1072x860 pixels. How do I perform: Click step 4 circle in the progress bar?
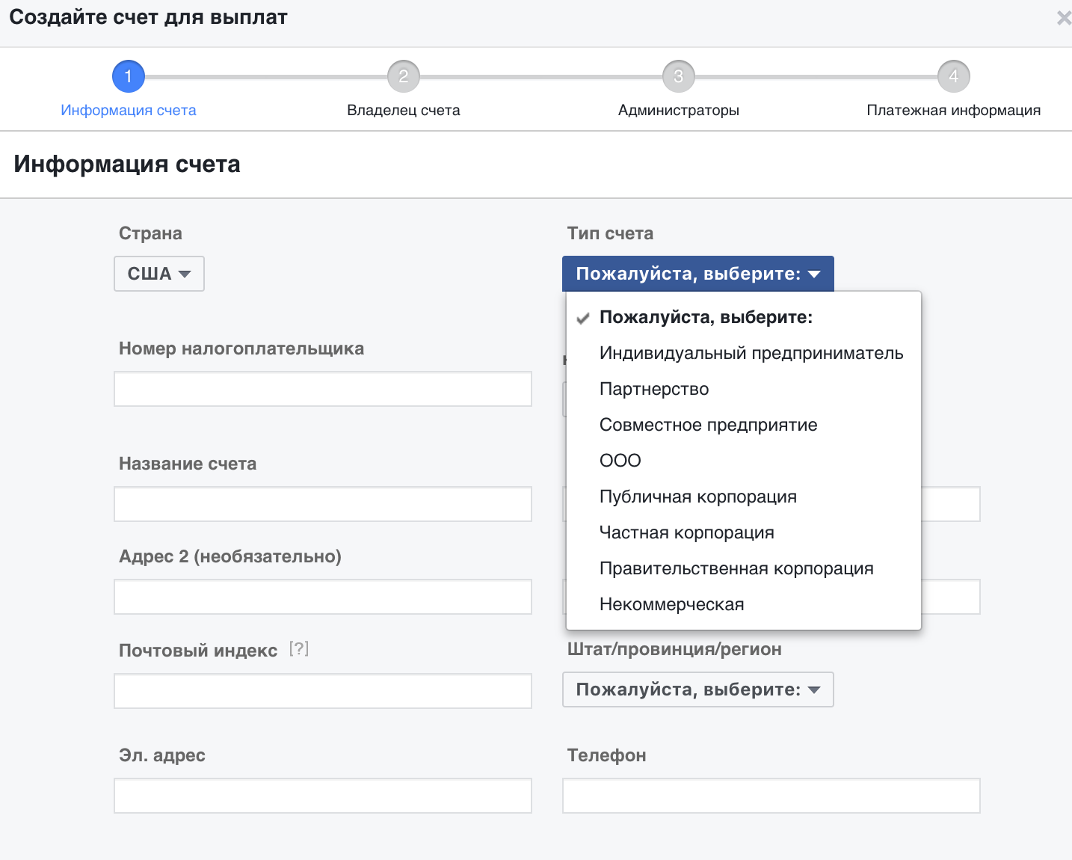tap(954, 76)
